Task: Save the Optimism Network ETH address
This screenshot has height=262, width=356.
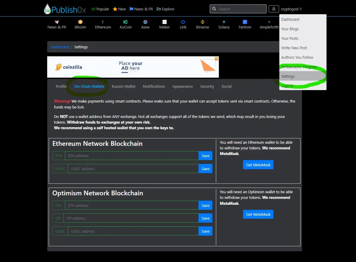Action: [205, 205]
